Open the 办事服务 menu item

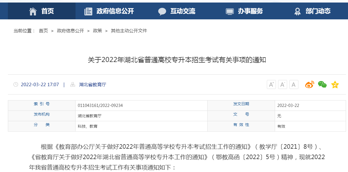pyautogui.click(x=250, y=11)
